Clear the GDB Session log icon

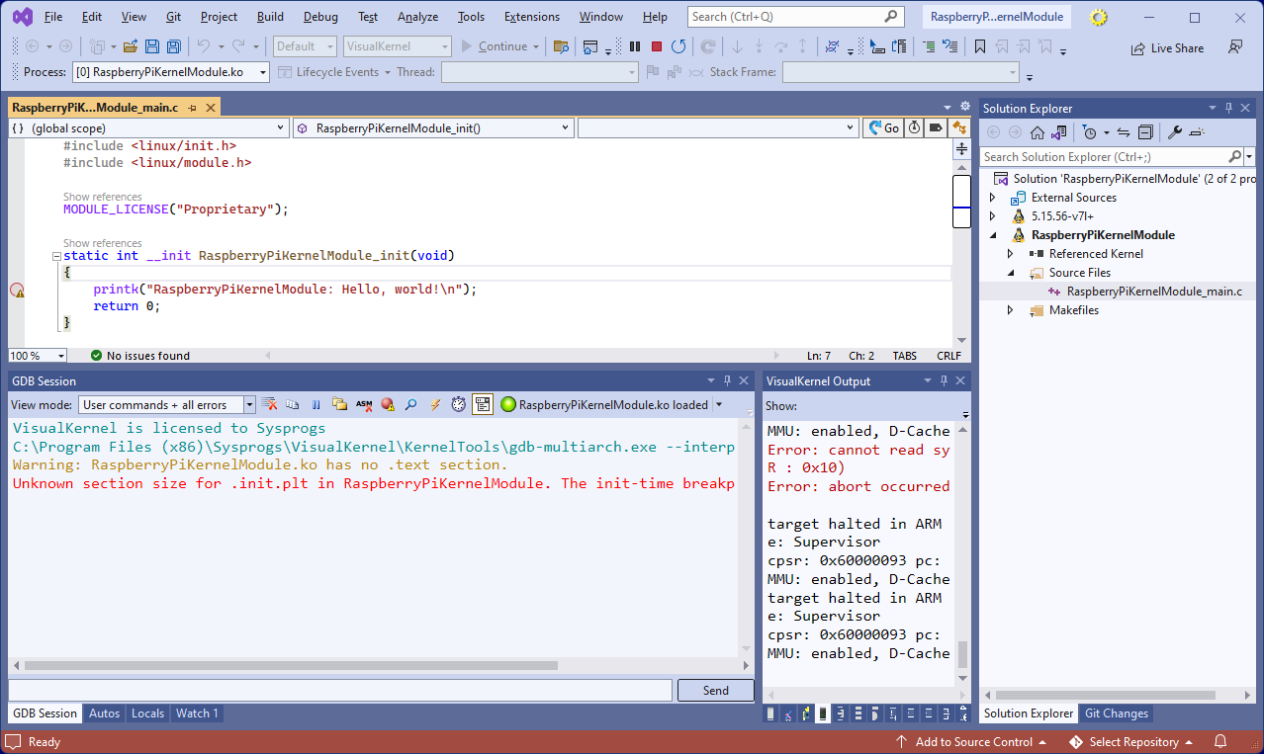tap(269, 404)
